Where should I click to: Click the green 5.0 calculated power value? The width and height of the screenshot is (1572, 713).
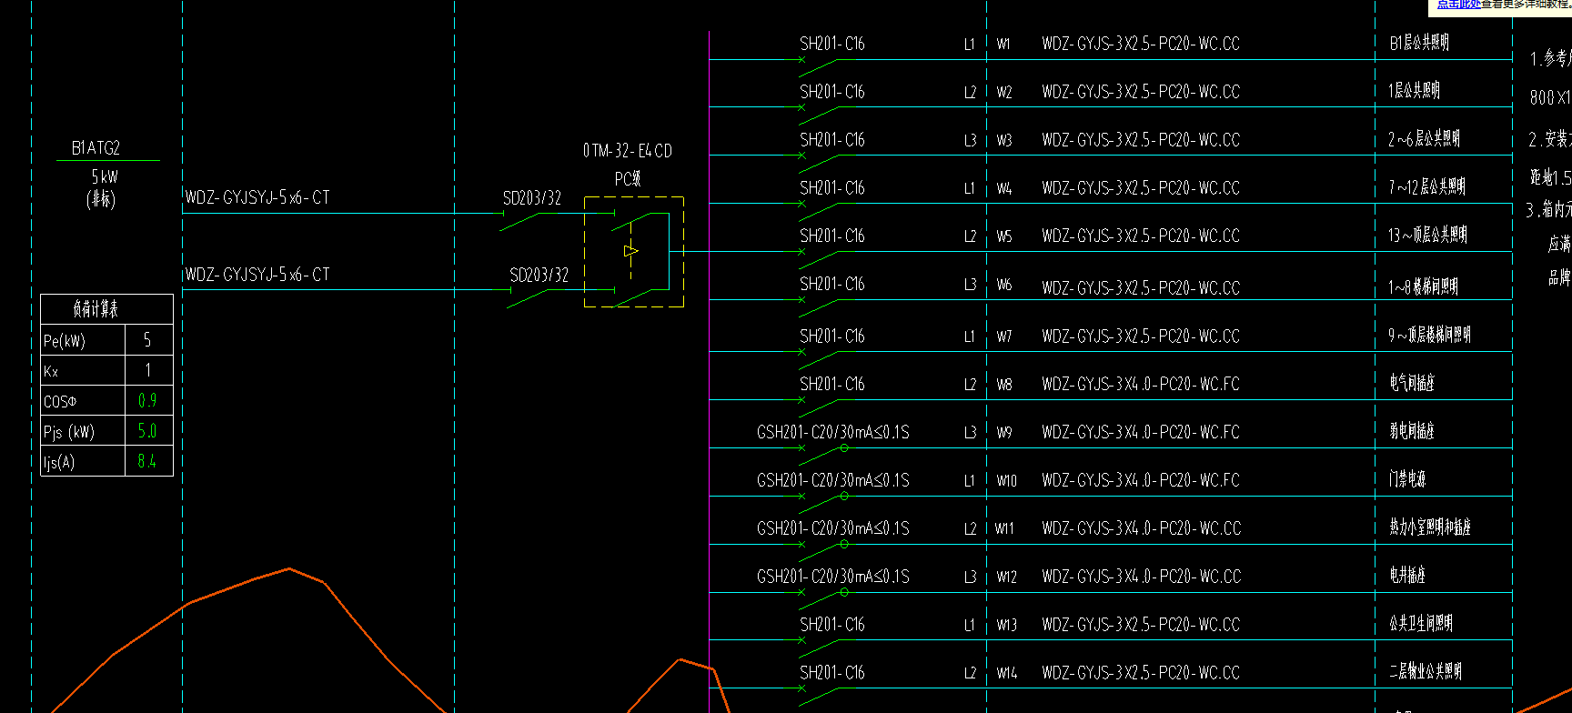click(147, 431)
